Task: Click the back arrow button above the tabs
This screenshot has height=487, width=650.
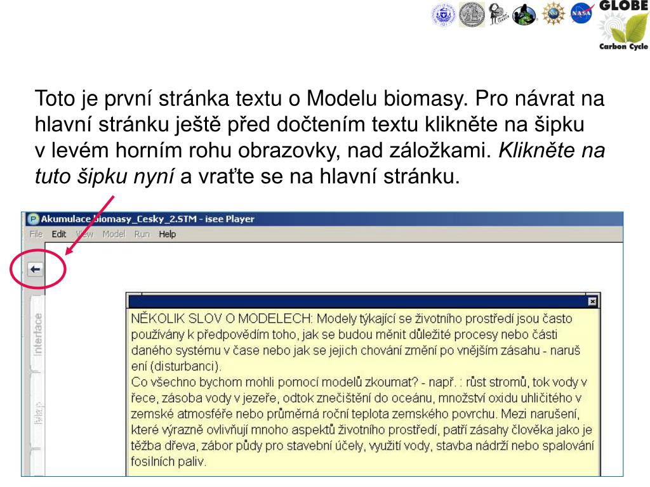Action: 36,269
